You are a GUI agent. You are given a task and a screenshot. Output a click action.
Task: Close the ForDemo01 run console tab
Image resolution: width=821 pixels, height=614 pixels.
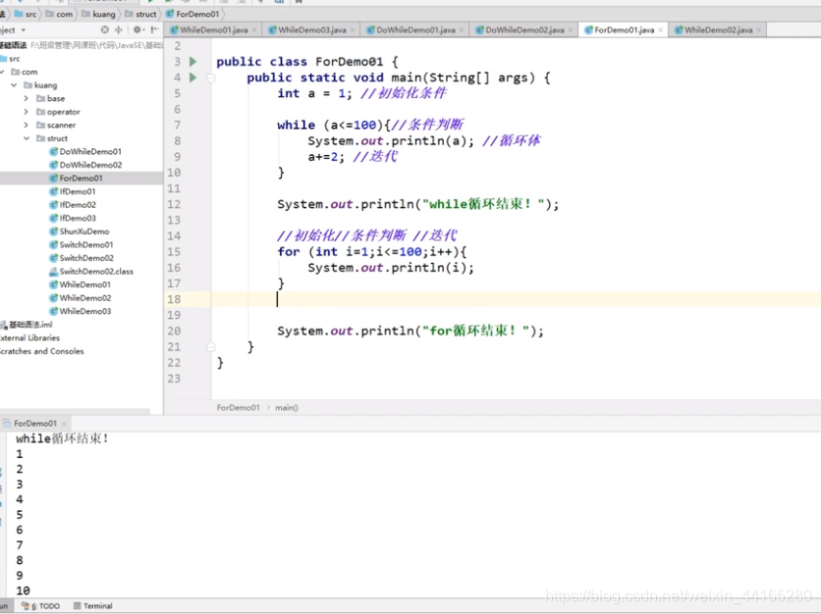[64, 424]
